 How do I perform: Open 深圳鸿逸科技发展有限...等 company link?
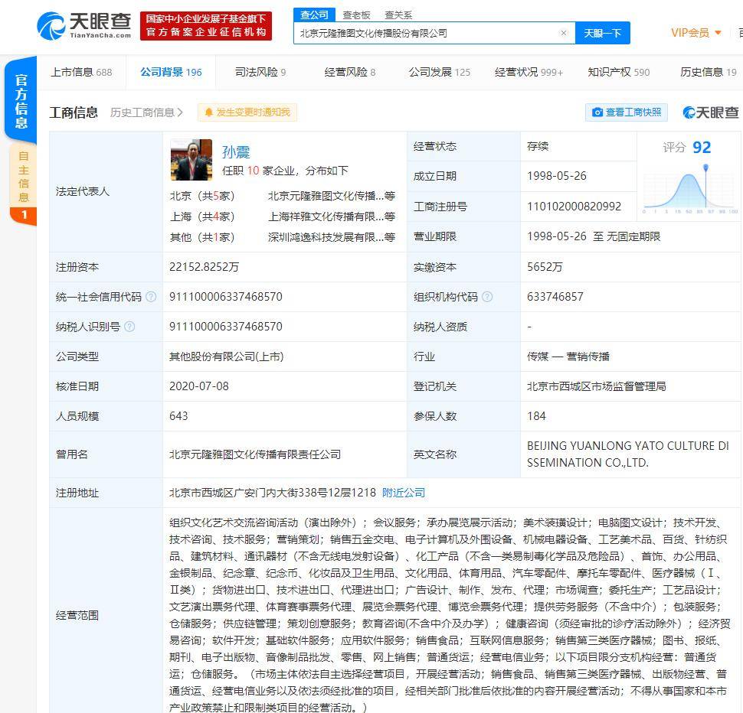click(x=332, y=237)
